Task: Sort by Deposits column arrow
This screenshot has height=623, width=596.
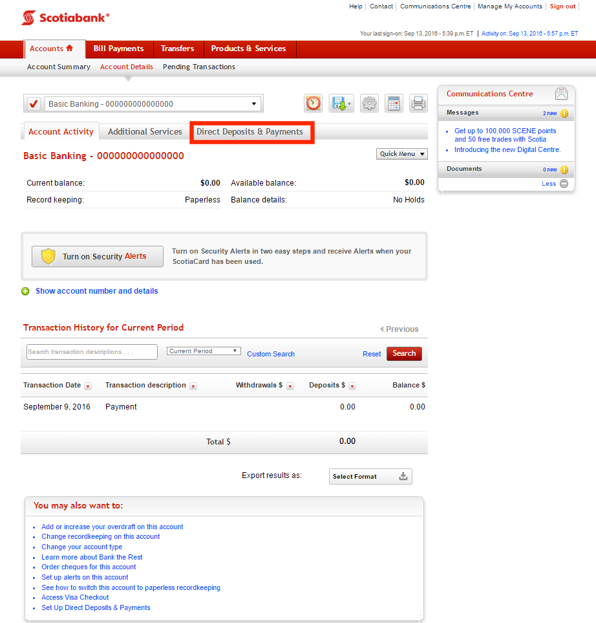Action: tap(352, 386)
